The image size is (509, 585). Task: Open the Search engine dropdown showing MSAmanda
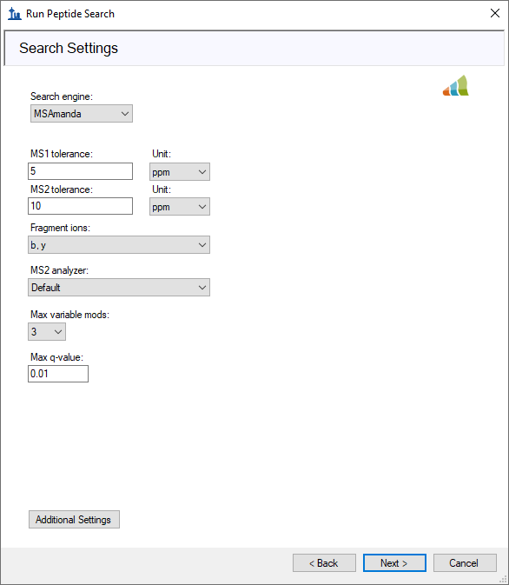(x=82, y=113)
